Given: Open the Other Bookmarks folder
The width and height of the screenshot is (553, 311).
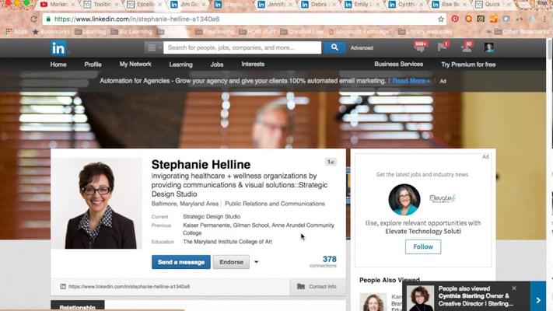Looking at the screenshot, I should (521, 32).
